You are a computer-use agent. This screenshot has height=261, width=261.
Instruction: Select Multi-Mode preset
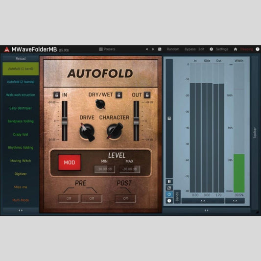(21, 200)
